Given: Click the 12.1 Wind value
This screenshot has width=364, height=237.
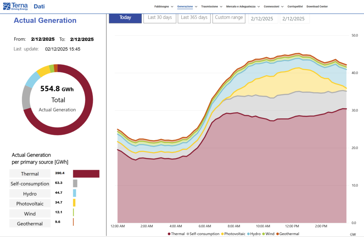Looking at the screenshot, I should pyautogui.click(x=59, y=212).
